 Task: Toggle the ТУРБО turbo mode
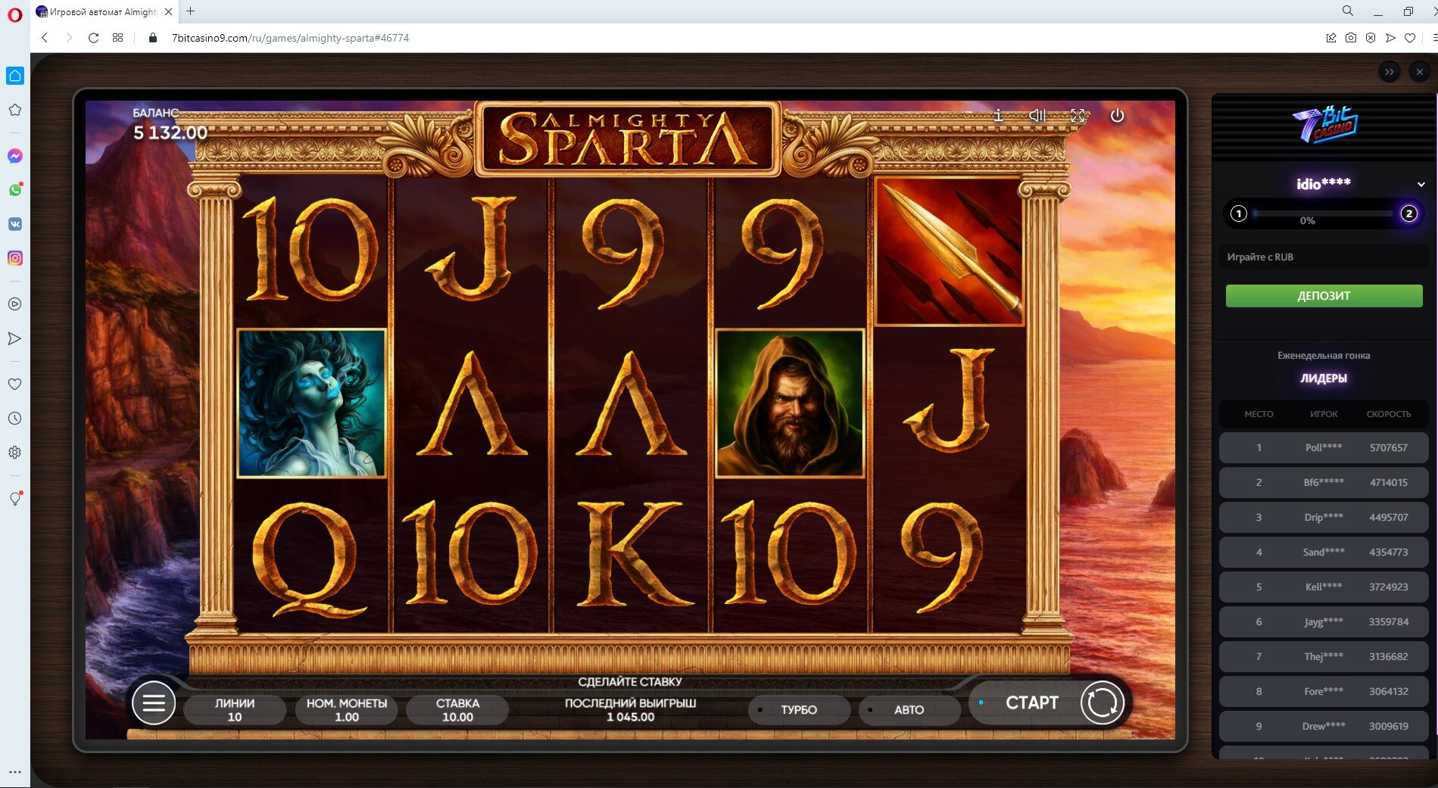(x=799, y=709)
